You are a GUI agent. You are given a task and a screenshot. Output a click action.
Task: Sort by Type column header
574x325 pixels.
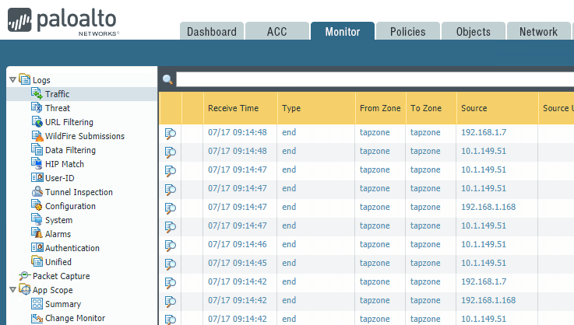point(316,108)
